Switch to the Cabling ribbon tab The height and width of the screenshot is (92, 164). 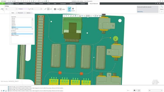(9, 4)
